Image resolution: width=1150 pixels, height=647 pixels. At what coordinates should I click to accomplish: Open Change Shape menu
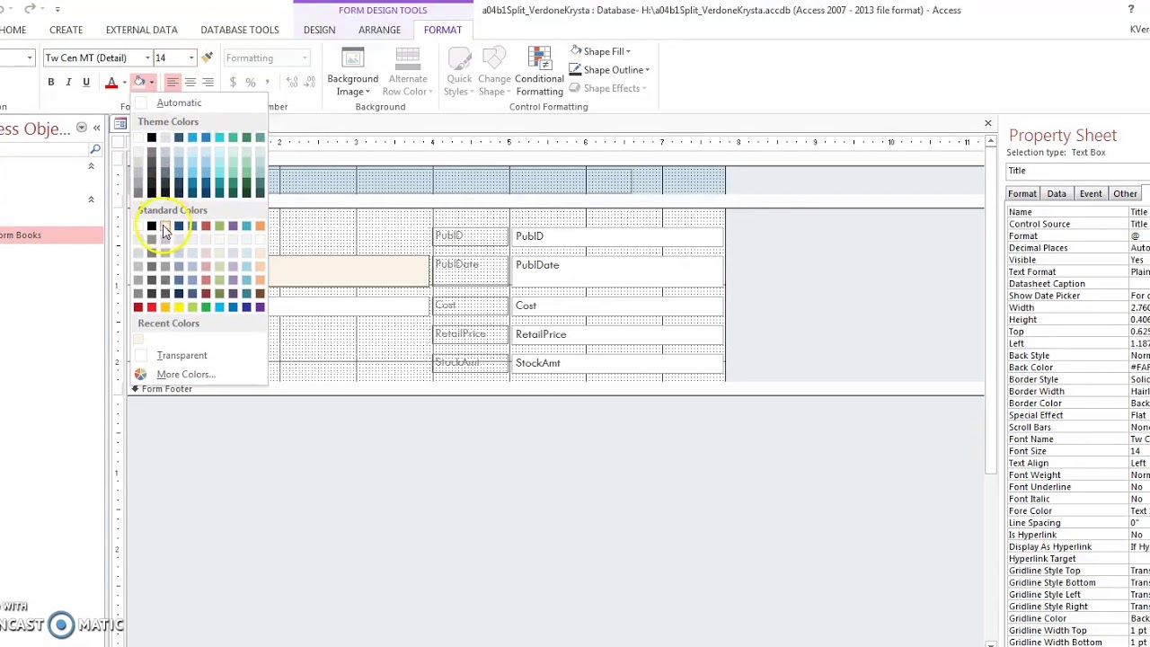(x=494, y=72)
